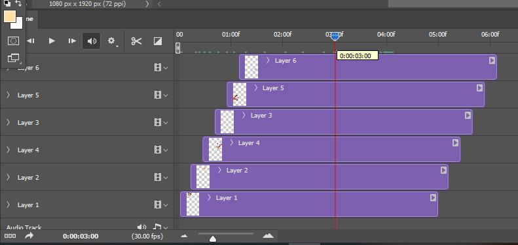
Task: Open Layer 2 track filmstrip menu
Action: coord(161,178)
